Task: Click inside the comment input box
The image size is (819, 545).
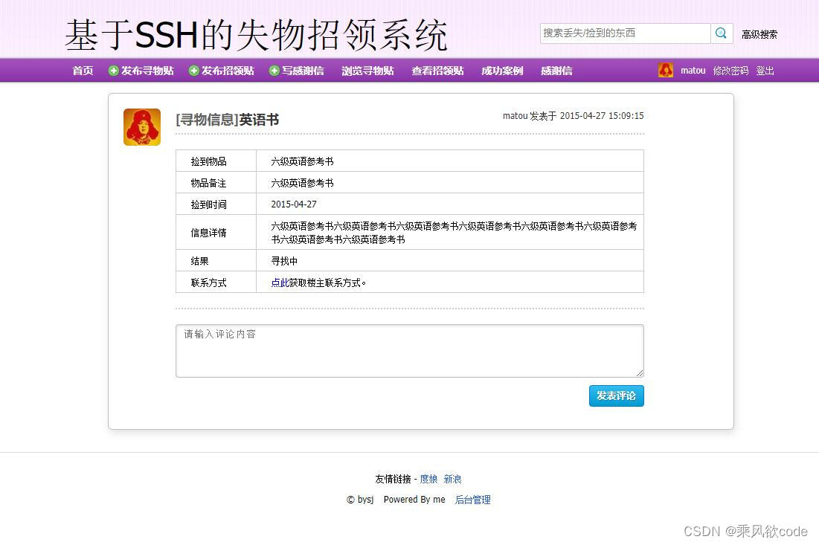Action: point(409,349)
